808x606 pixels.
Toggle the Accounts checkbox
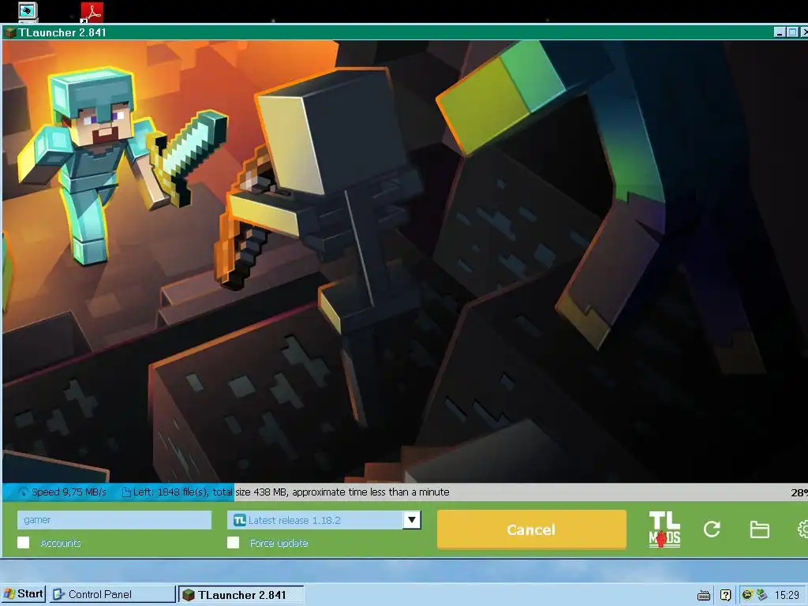pos(23,543)
